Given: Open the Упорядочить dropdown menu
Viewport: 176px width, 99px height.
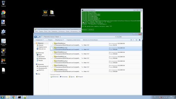Looking at the screenshot, I should coord(40,40).
